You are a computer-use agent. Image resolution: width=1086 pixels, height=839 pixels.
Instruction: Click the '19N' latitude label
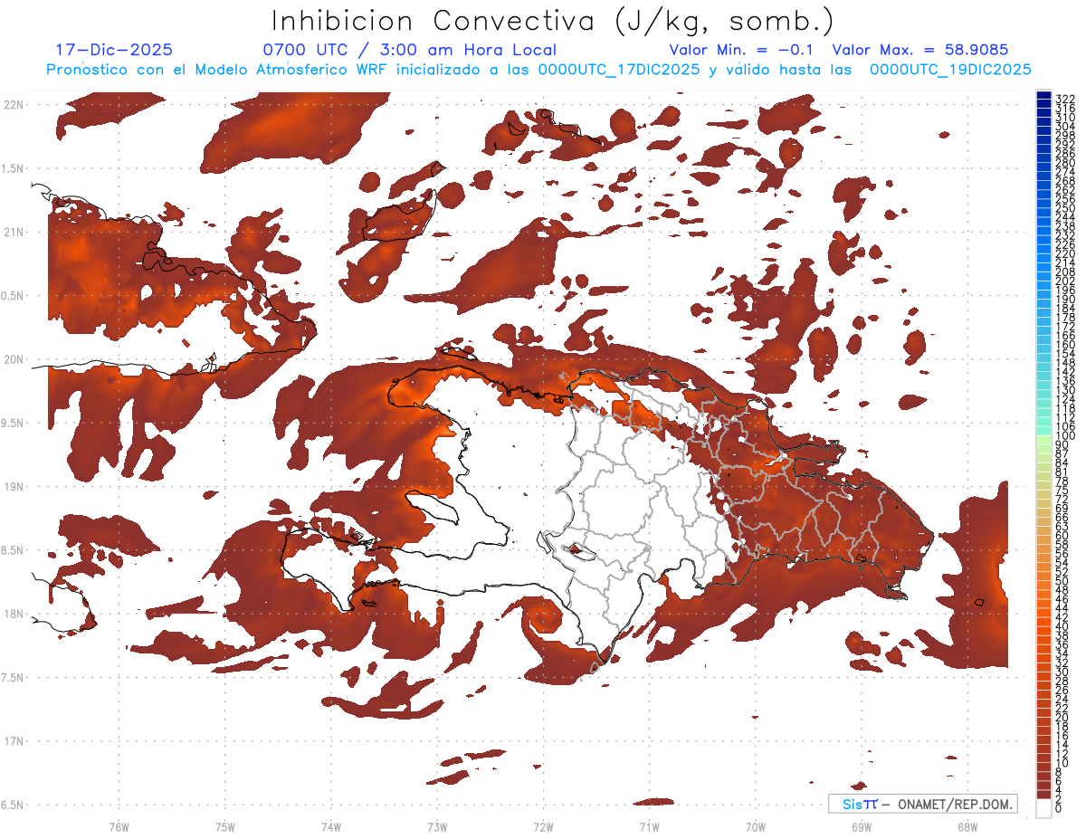click(14, 486)
